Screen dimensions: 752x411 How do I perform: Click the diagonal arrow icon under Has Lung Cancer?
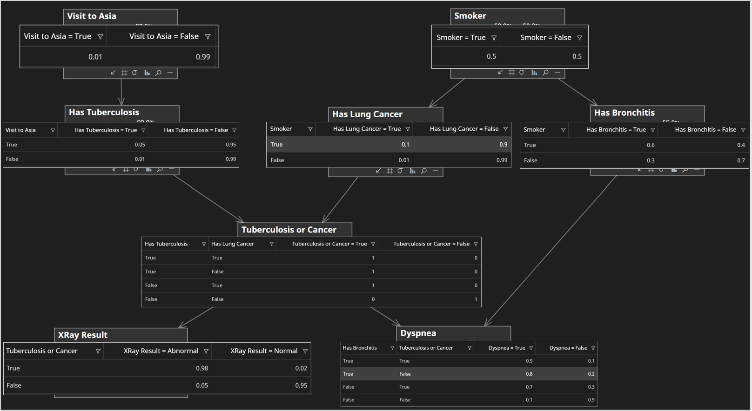click(x=378, y=171)
